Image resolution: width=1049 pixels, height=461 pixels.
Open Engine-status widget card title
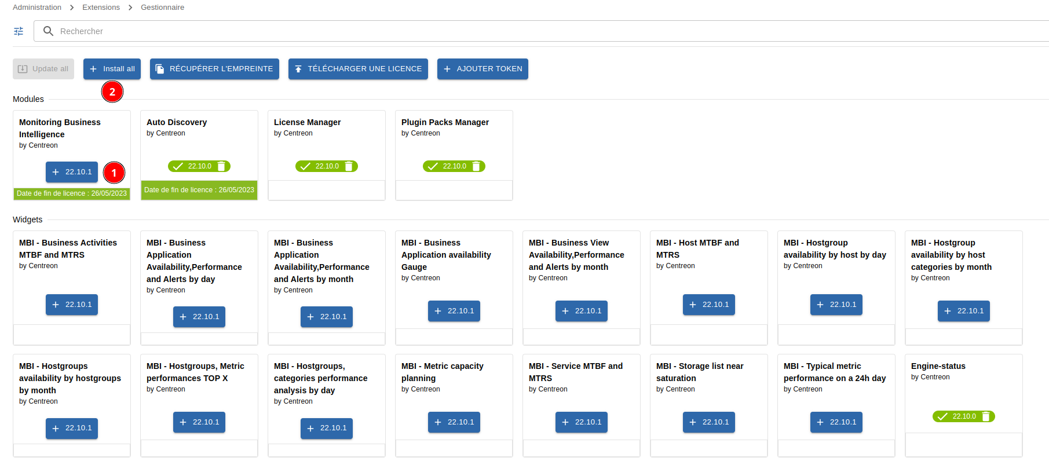click(938, 366)
